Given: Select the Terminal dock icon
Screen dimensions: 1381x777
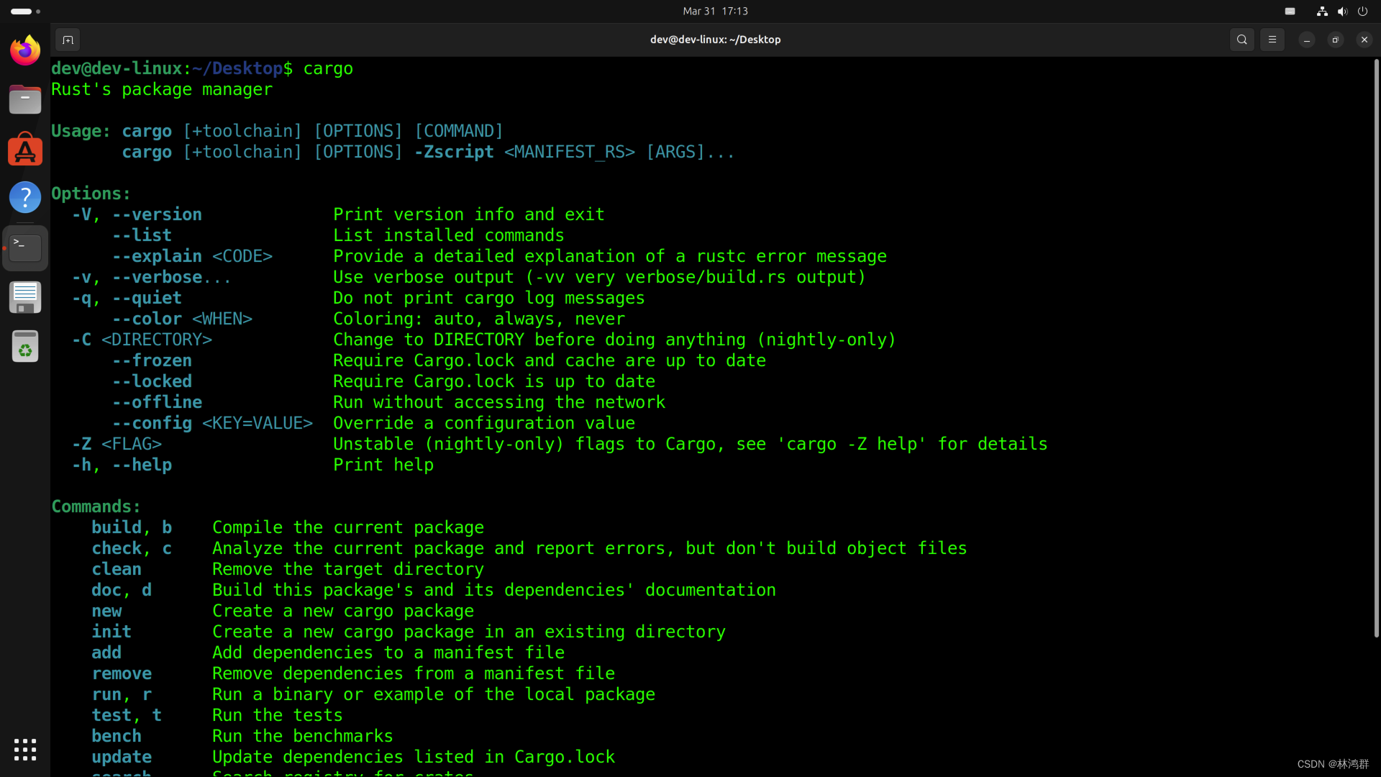Looking at the screenshot, I should click(x=25, y=247).
